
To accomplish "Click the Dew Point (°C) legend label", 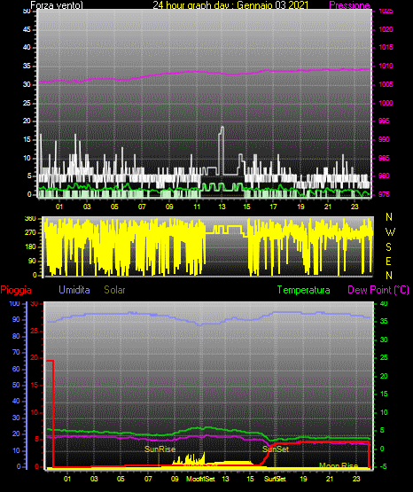I will (x=378, y=290).
